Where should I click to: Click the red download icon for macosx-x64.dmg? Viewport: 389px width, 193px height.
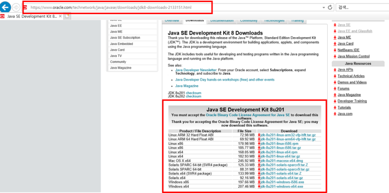[259, 161]
